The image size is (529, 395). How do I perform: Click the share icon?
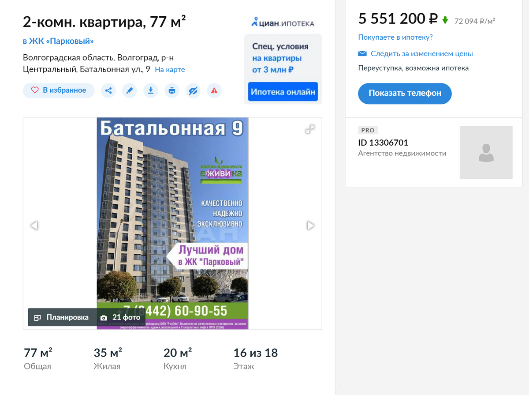108,90
